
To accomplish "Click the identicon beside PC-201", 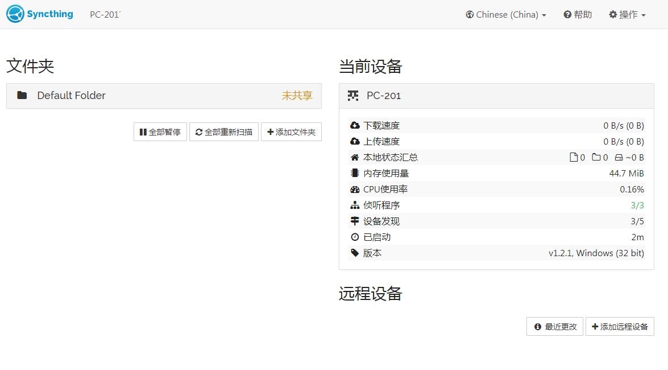I will [352, 96].
